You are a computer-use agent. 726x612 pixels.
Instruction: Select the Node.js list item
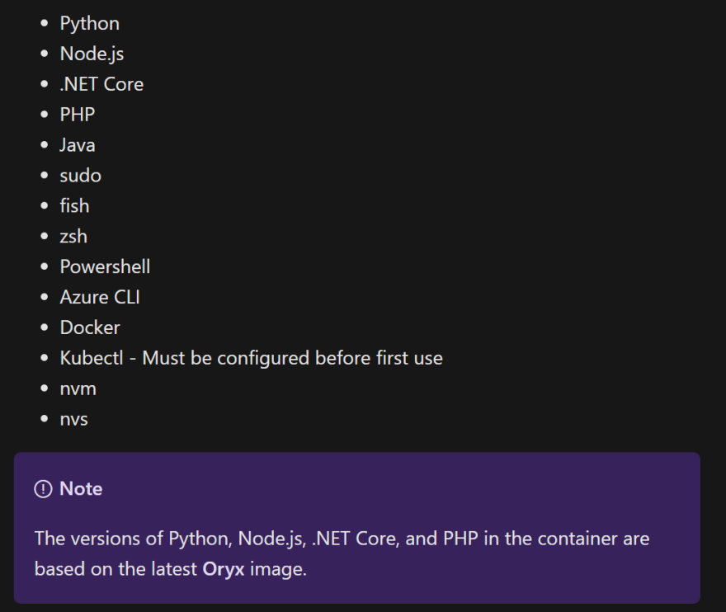pyautogui.click(x=92, y=54)
